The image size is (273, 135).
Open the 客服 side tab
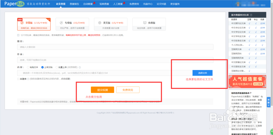pos(269,102)
